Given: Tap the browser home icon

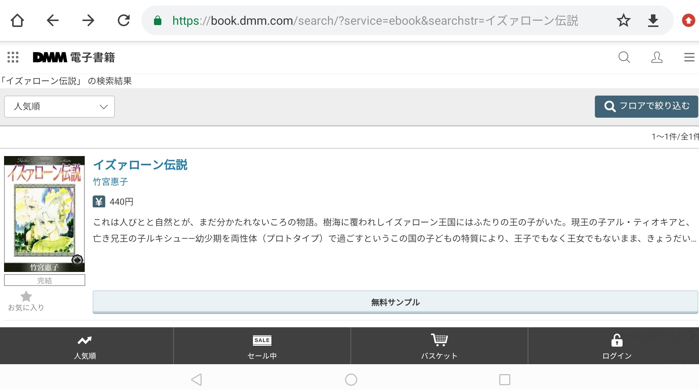Looking at the screenshot, I should click(17, 21).
